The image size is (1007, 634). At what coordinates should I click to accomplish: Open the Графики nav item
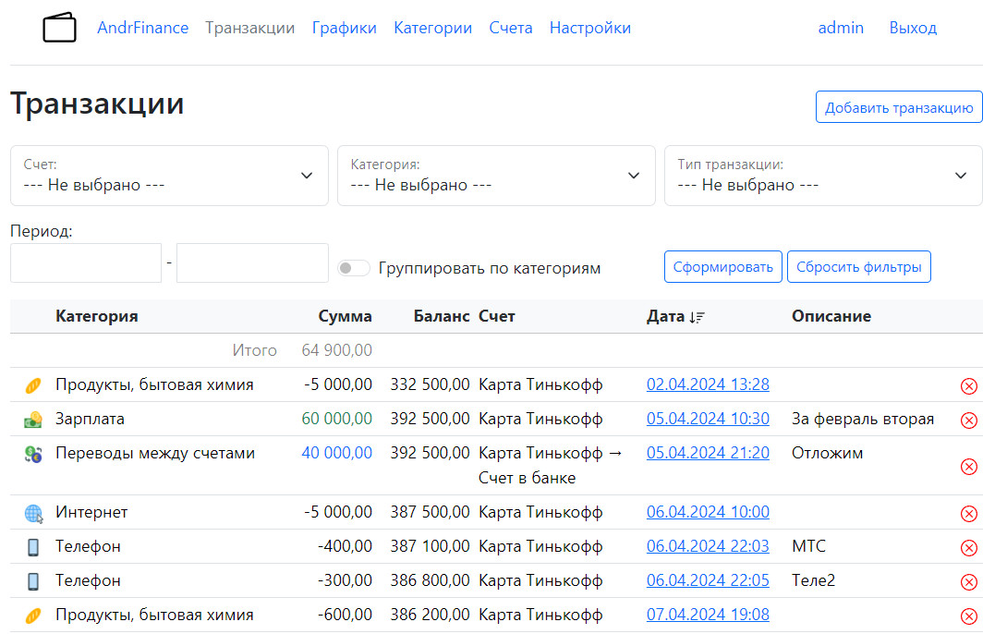pos(345,28)
